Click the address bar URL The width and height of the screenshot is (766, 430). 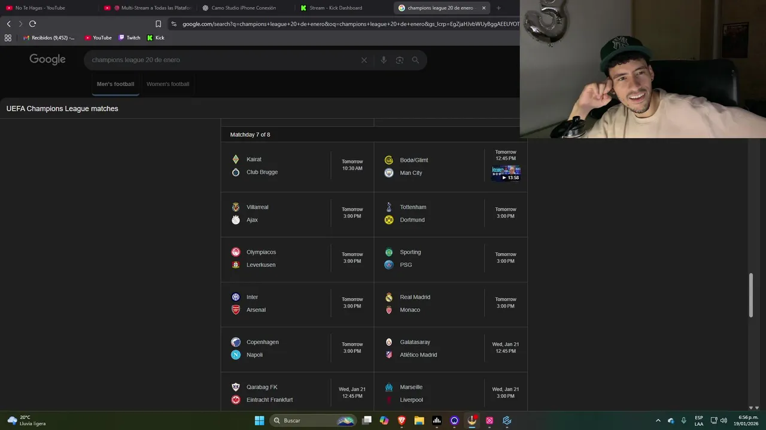point(351,24)
